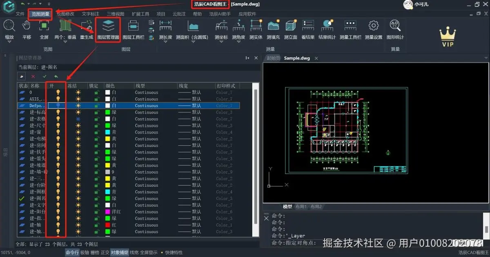Toggle light bulb on for layer 0
This screenshot has width=490, height=257.
58,92
